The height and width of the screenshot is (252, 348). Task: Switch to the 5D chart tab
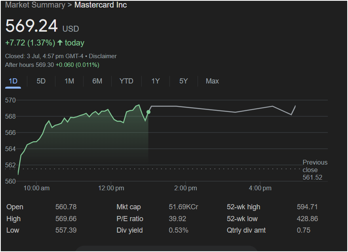click(41, 81)
